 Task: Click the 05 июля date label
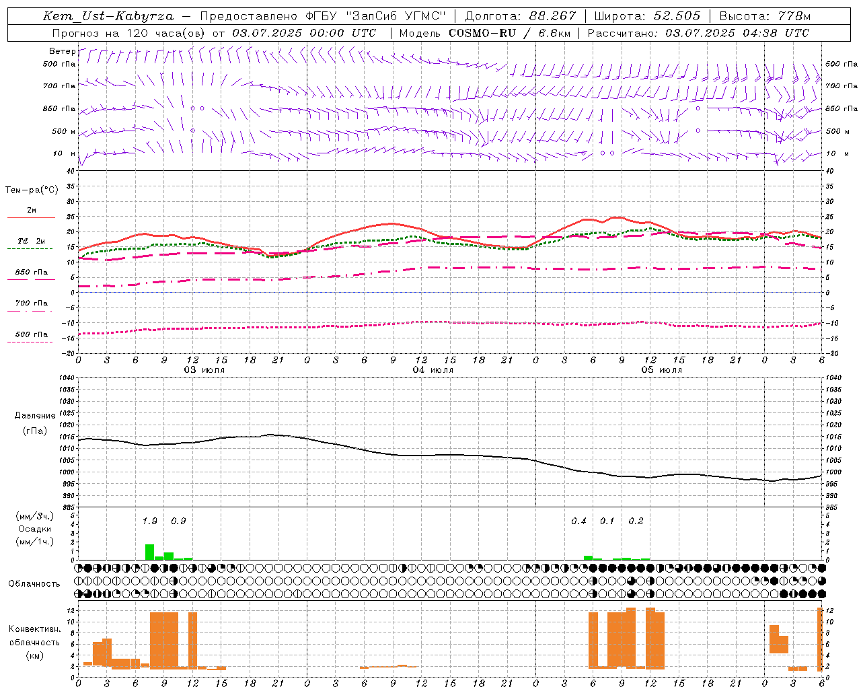tap(662, 370)
